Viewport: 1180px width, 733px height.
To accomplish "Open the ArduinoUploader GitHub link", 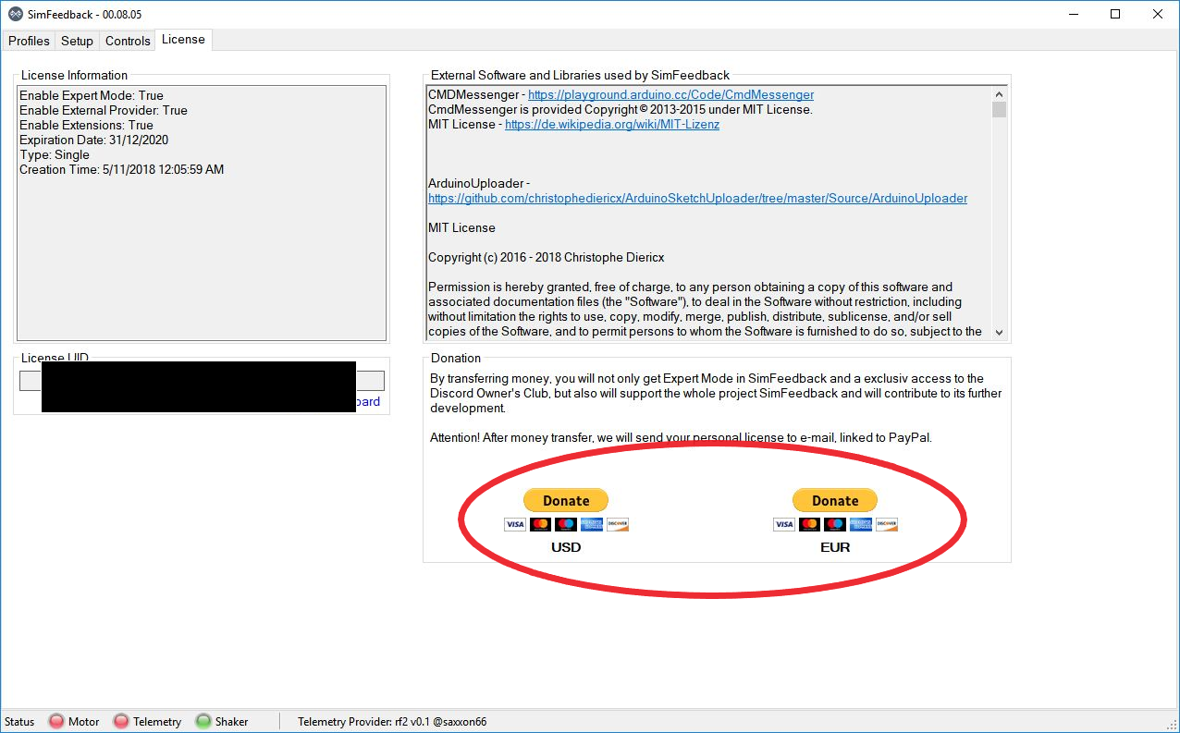I will coord(697,199).
